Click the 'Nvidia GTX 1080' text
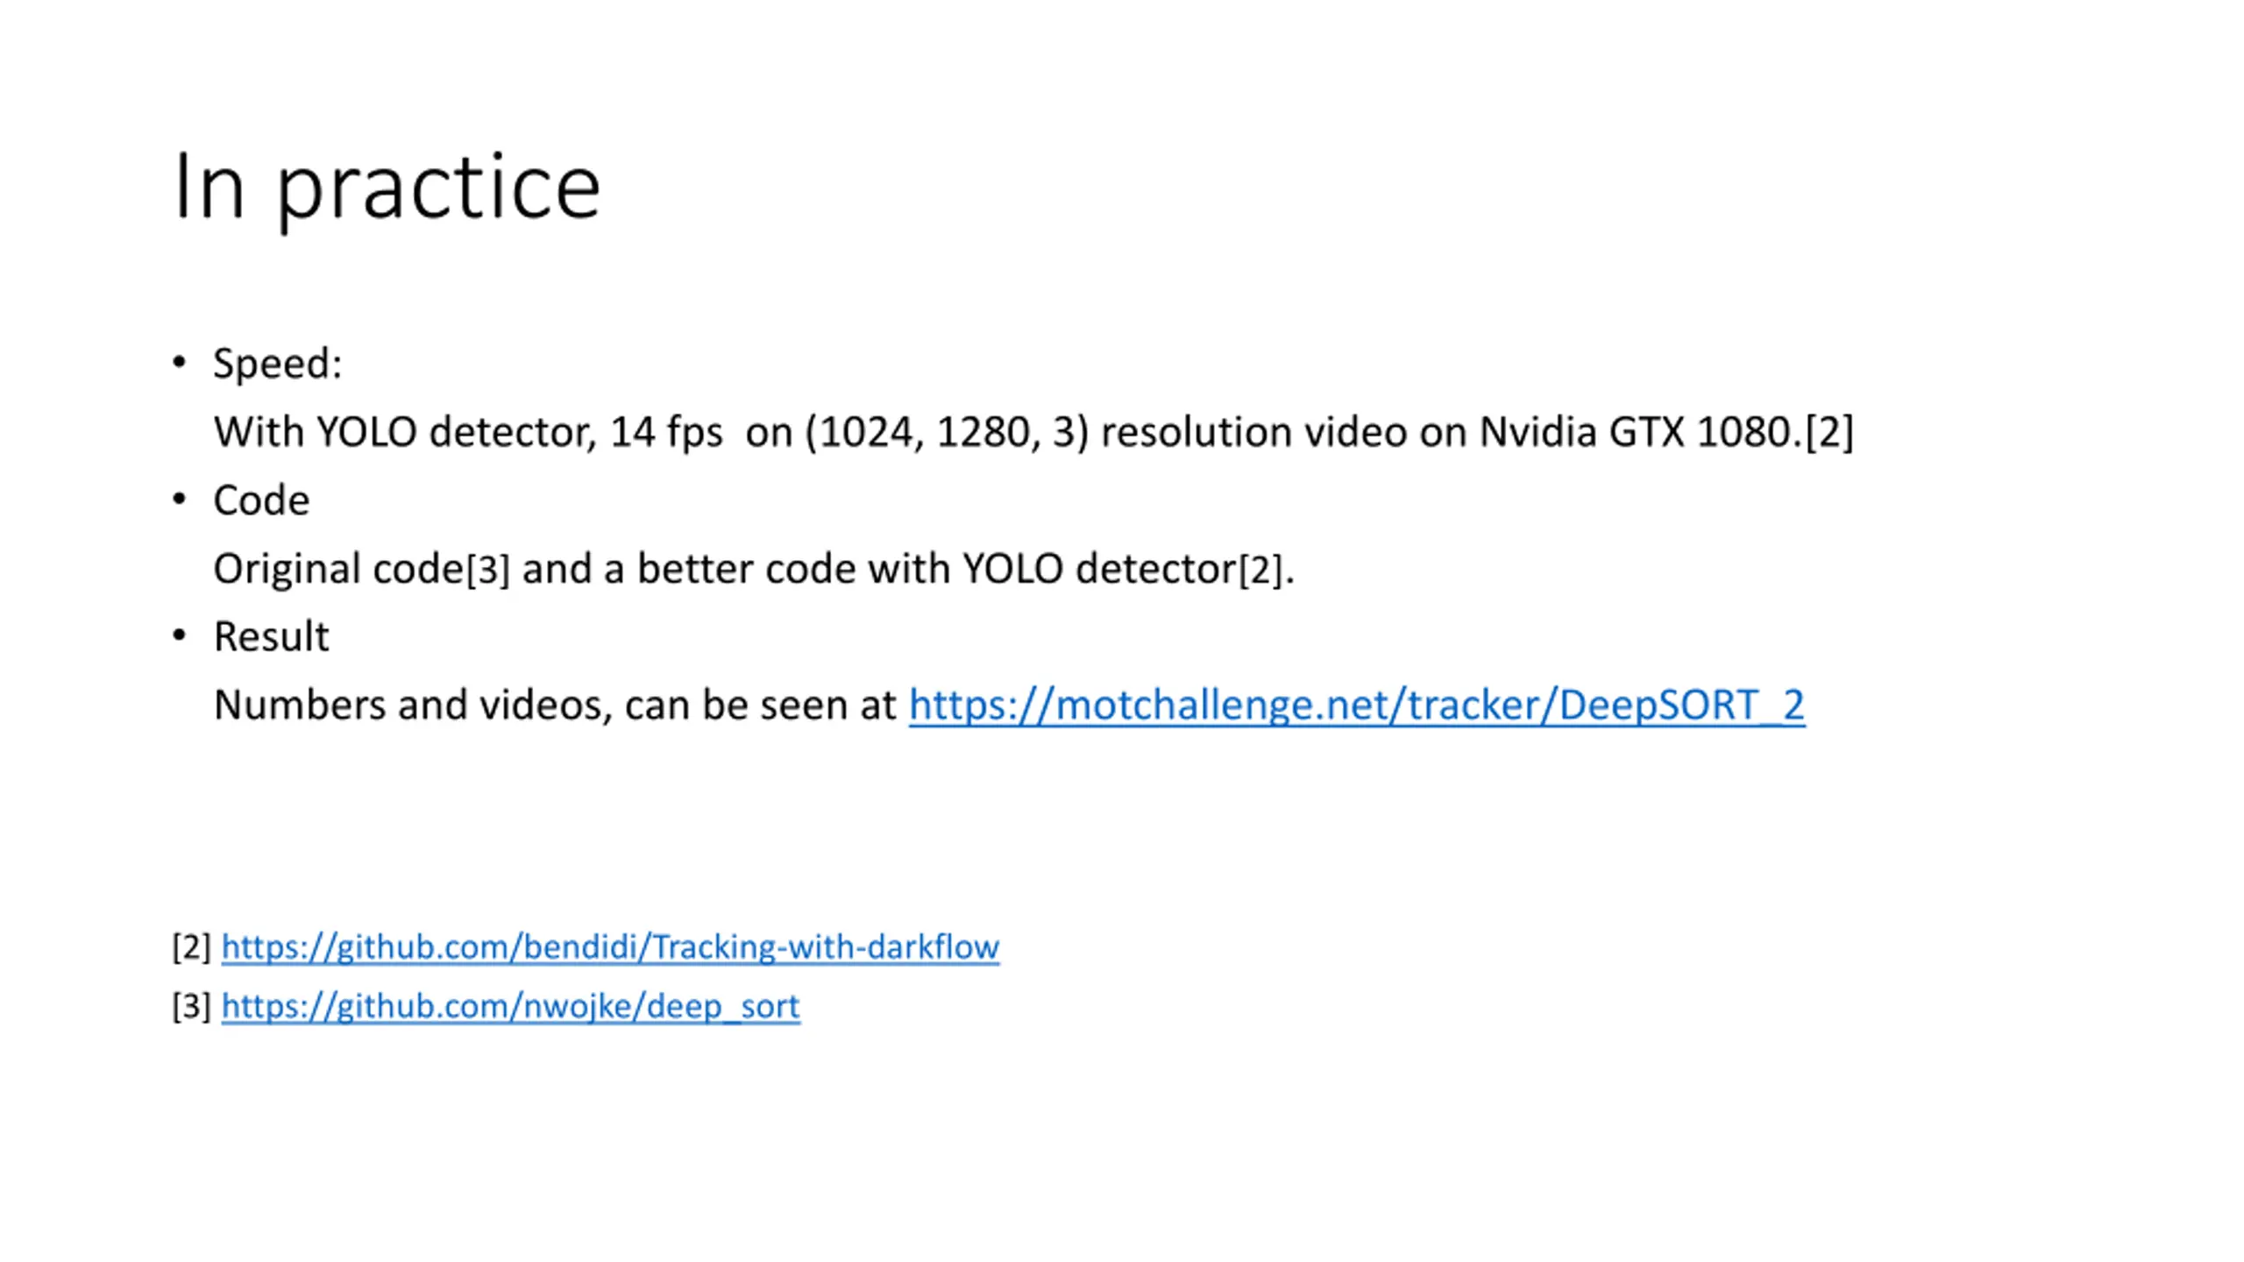The height and width of the screenshot is (1262, 2244). click(1639, 432)
